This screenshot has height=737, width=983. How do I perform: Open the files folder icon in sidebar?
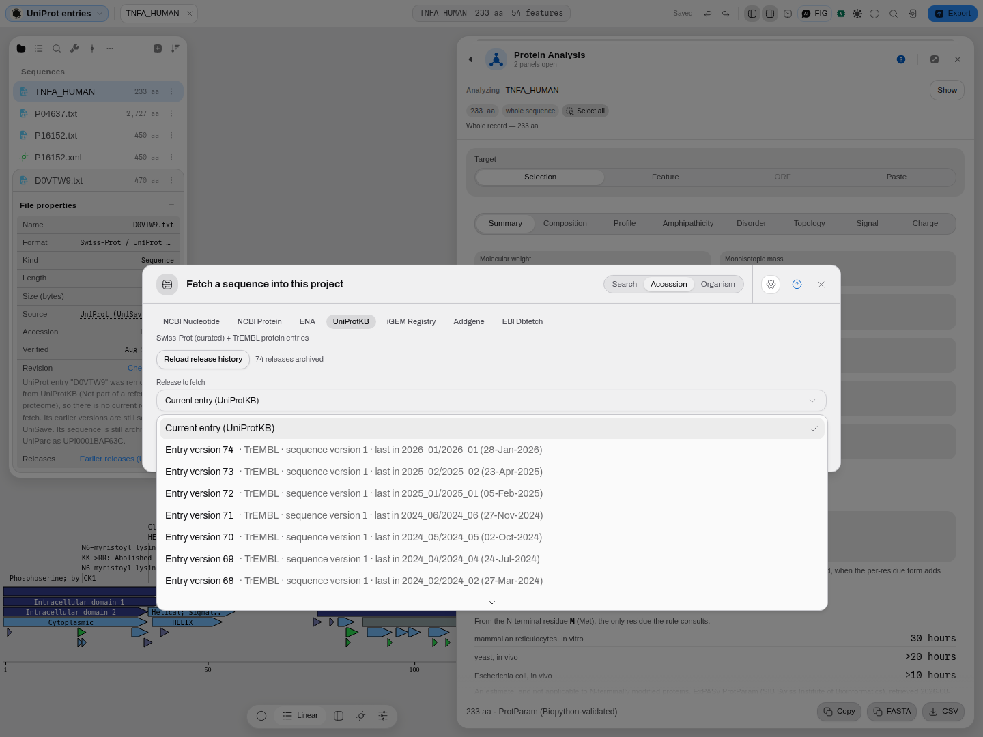[21, 48]
